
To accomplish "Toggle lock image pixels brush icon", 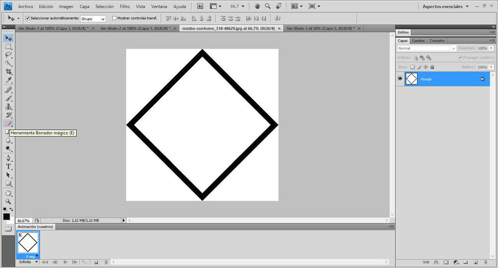I will (419, 67).
